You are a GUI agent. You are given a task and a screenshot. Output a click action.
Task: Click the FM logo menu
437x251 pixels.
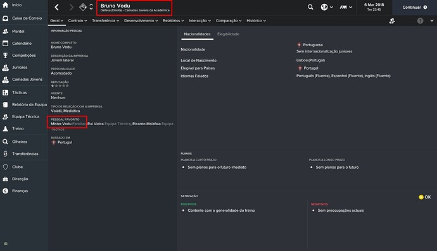(x=343, y=7)
